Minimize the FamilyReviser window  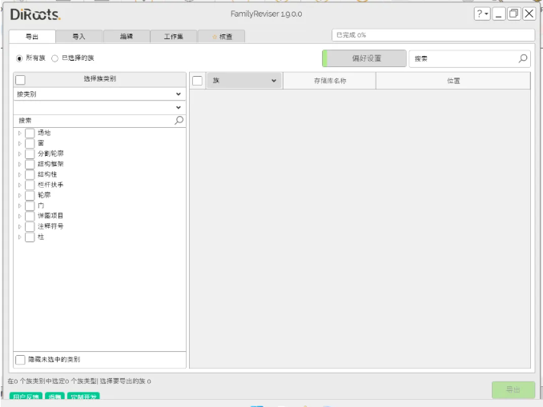click(499, 14)
